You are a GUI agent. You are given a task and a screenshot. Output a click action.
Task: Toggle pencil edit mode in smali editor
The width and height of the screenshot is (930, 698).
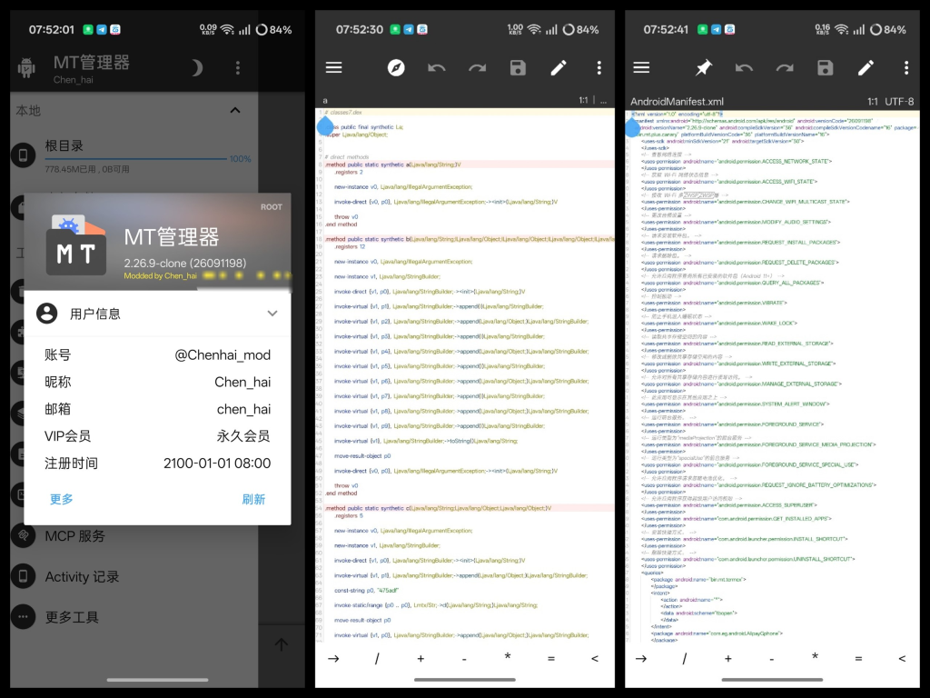559,67
